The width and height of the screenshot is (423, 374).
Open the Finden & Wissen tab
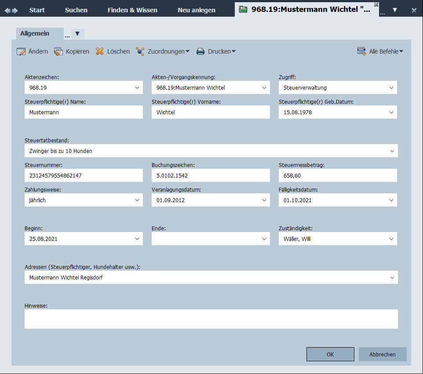132,10
